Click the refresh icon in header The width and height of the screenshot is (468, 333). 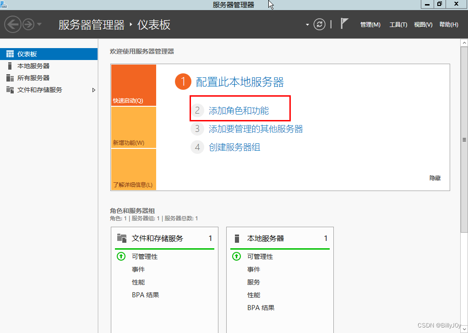coord(319,24)
